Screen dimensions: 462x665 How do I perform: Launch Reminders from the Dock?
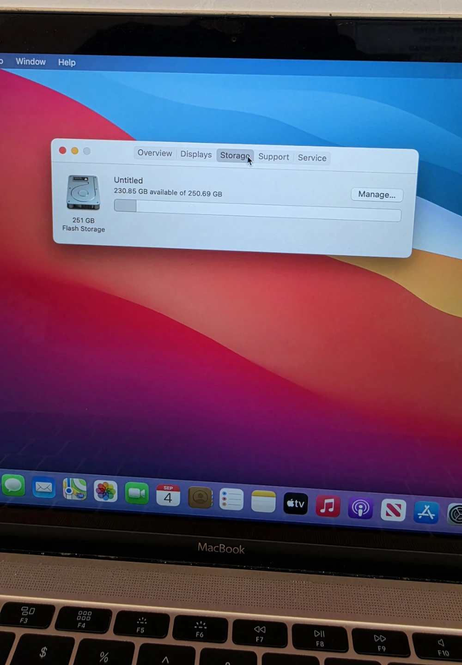(231, 499)
